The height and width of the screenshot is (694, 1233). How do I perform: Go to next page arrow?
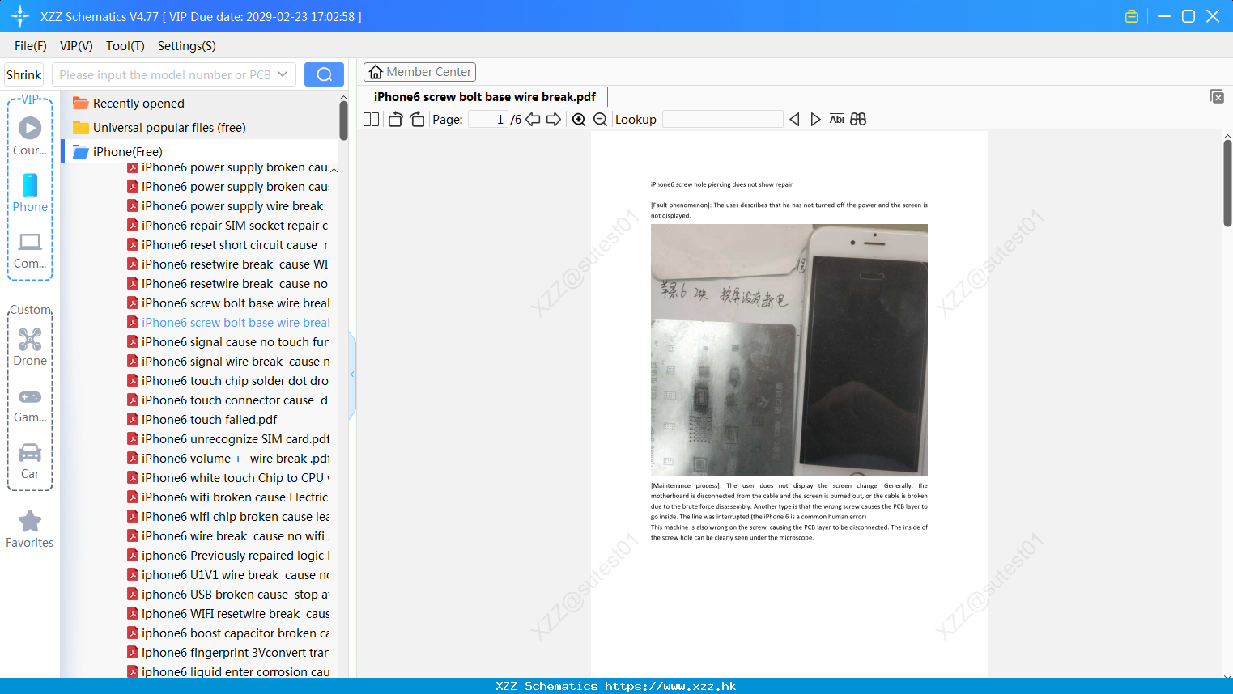coord(554,119)
